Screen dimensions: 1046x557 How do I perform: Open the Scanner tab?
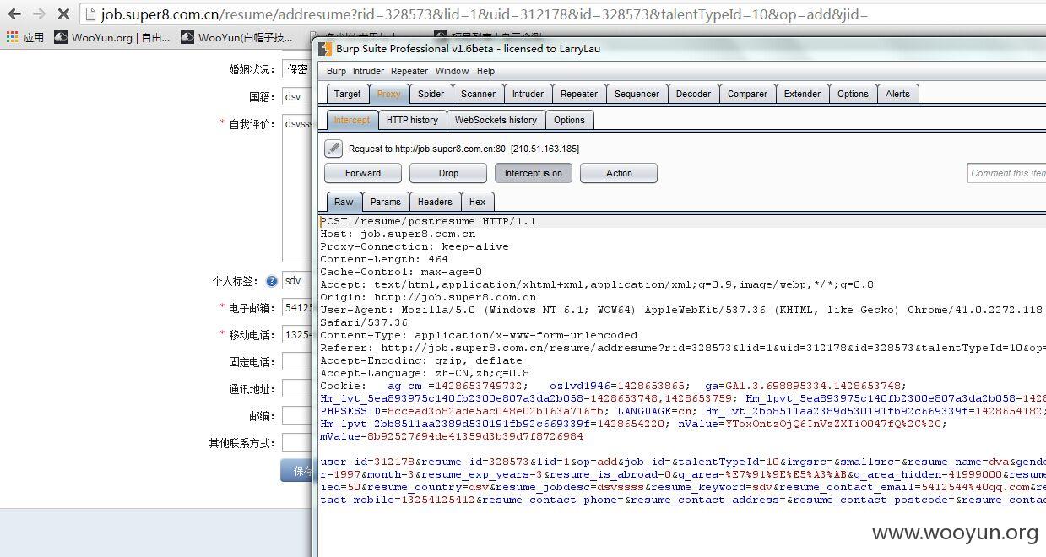click(x=478, y=94)
